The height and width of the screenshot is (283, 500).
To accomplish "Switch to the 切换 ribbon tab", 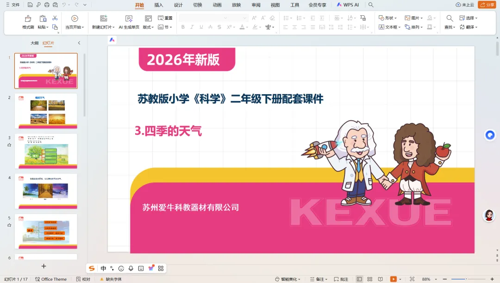I will click(x=198, y=5).
